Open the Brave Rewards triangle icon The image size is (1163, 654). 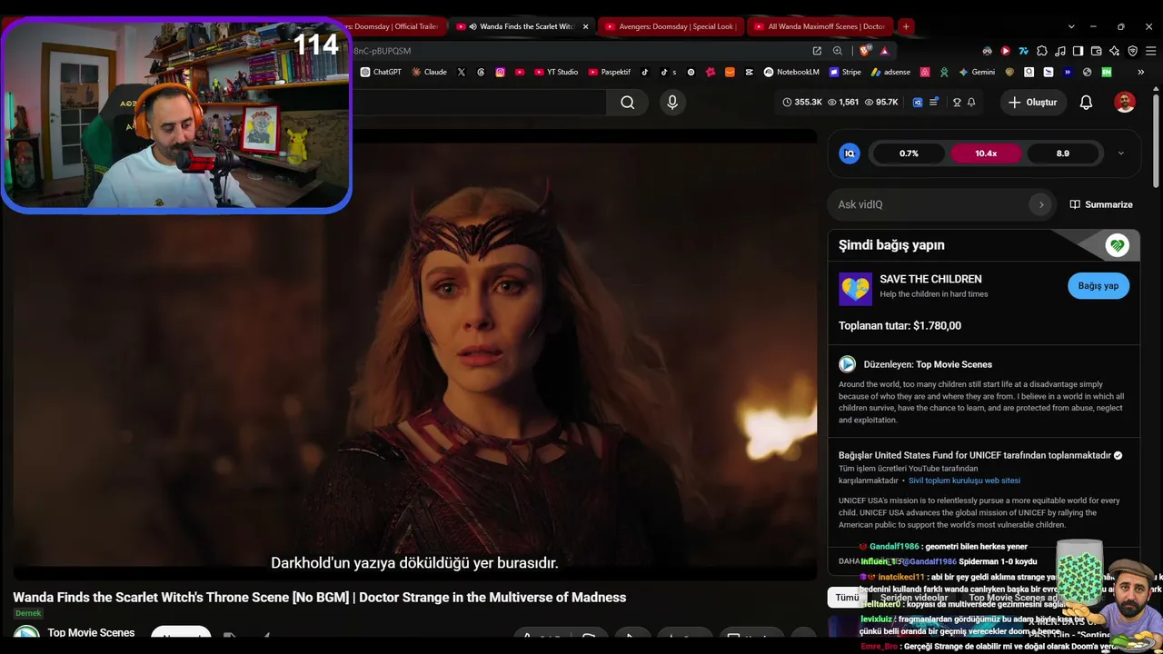tap(884, 51)
